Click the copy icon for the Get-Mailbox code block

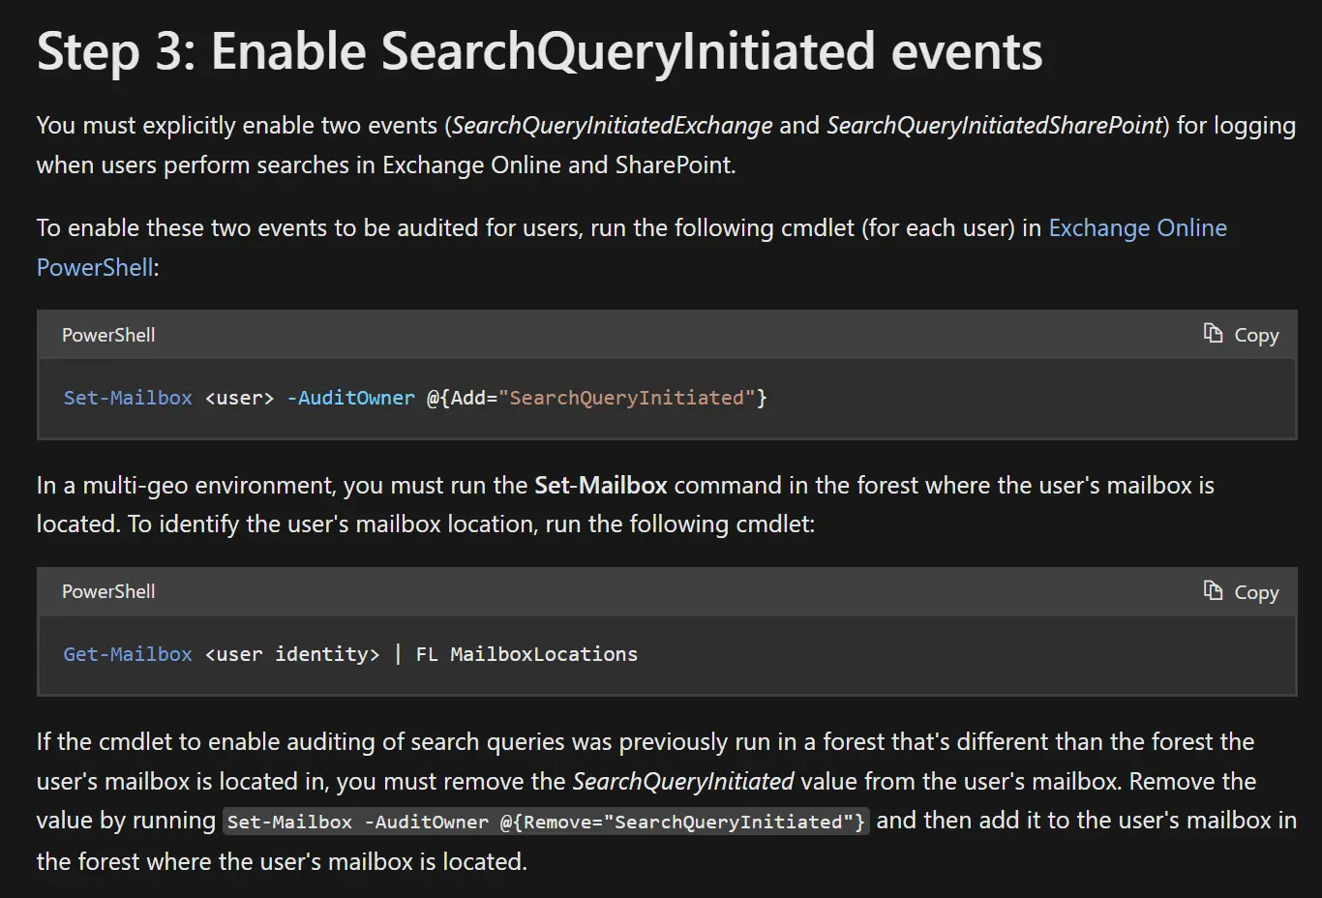tap(1241, 591)
